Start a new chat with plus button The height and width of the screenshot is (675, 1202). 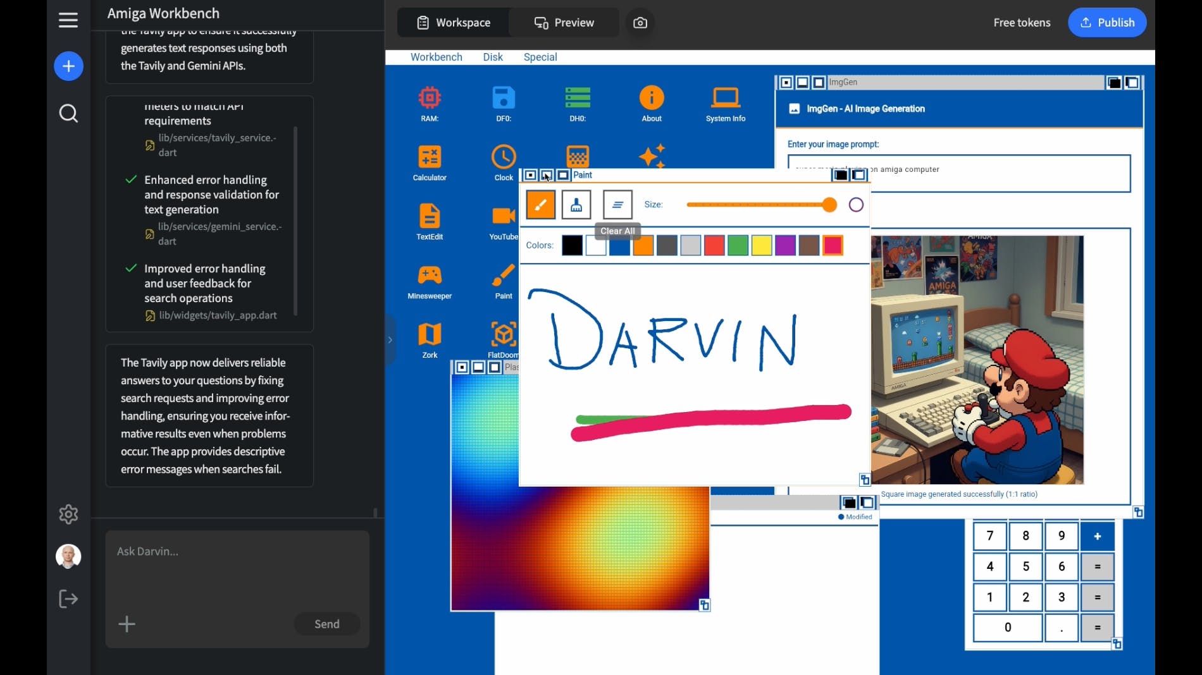click(x=68, y=66)
